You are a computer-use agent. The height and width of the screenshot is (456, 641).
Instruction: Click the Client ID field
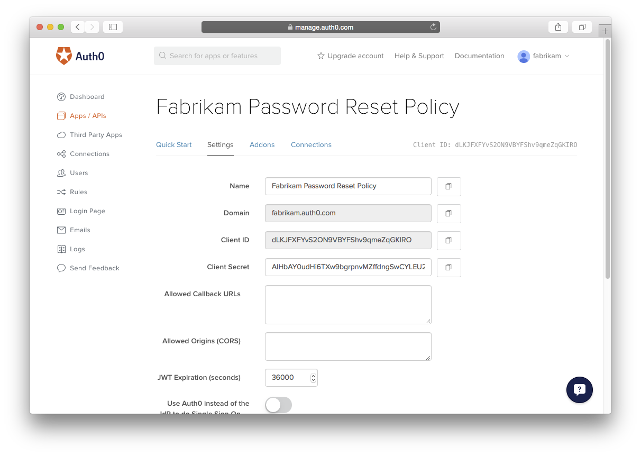pyautogui.click(x=348, y=240)
